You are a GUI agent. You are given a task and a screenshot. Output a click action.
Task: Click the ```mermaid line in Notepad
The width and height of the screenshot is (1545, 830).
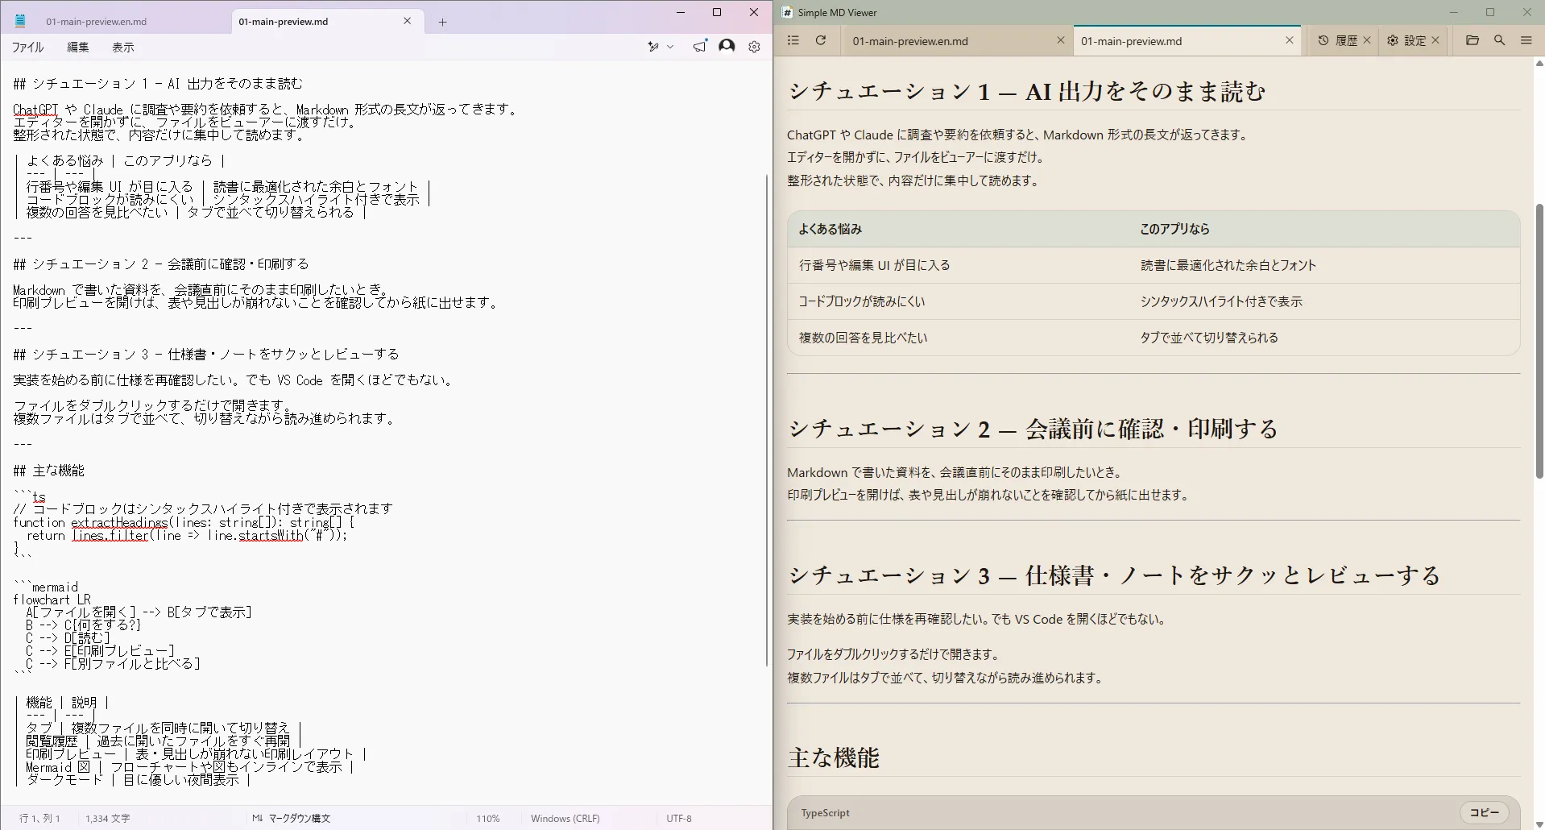coord(46,587)
